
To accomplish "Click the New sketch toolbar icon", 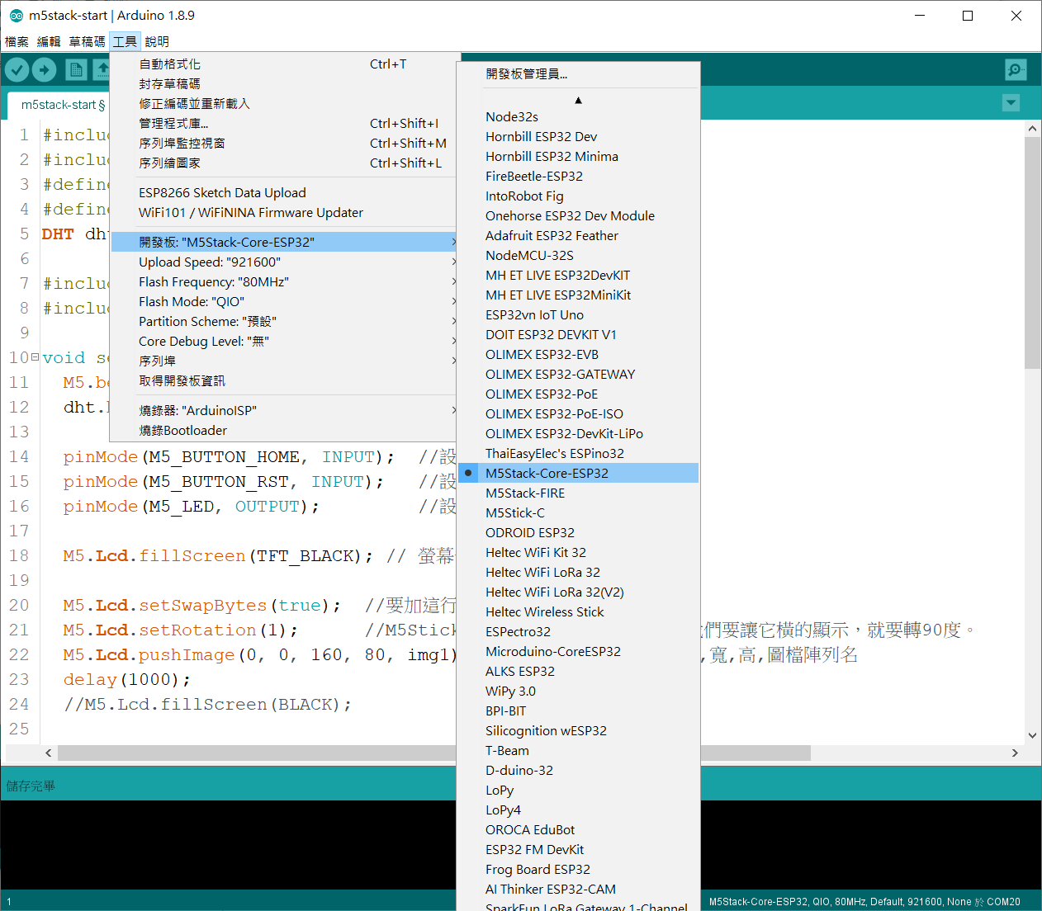I will point(75,70).
